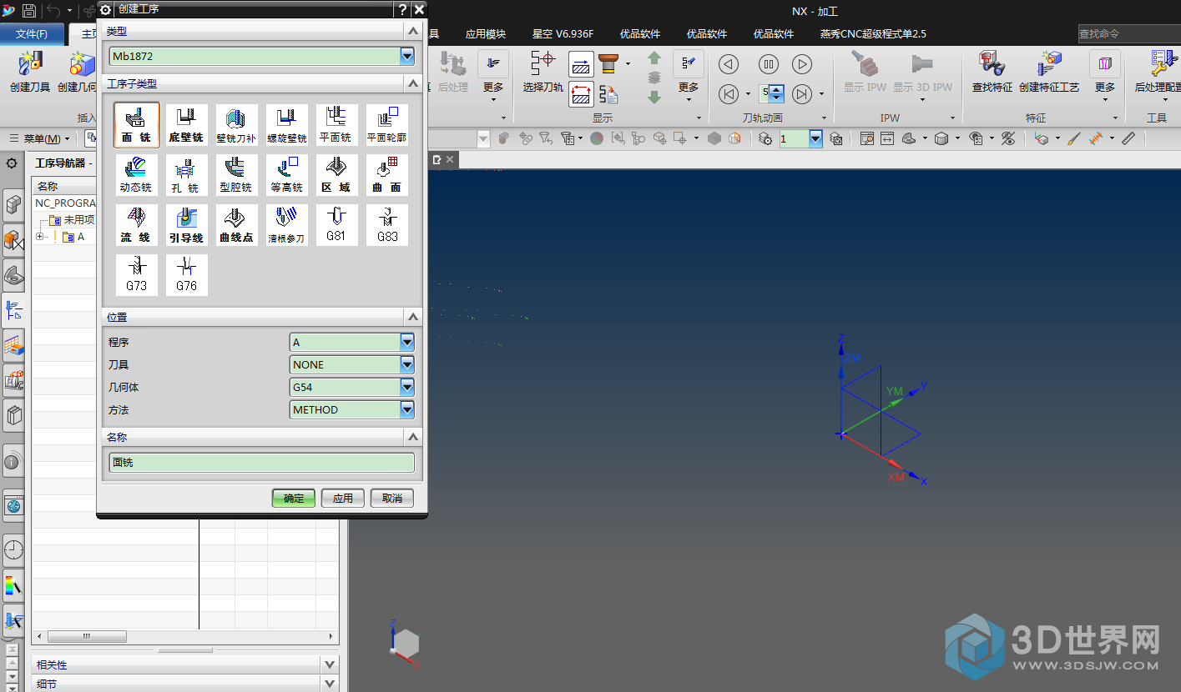This screenshot has width=1181, height=692.
Task: Select the 未用项 unused items tree row
Action: click(x=73, y=220)
